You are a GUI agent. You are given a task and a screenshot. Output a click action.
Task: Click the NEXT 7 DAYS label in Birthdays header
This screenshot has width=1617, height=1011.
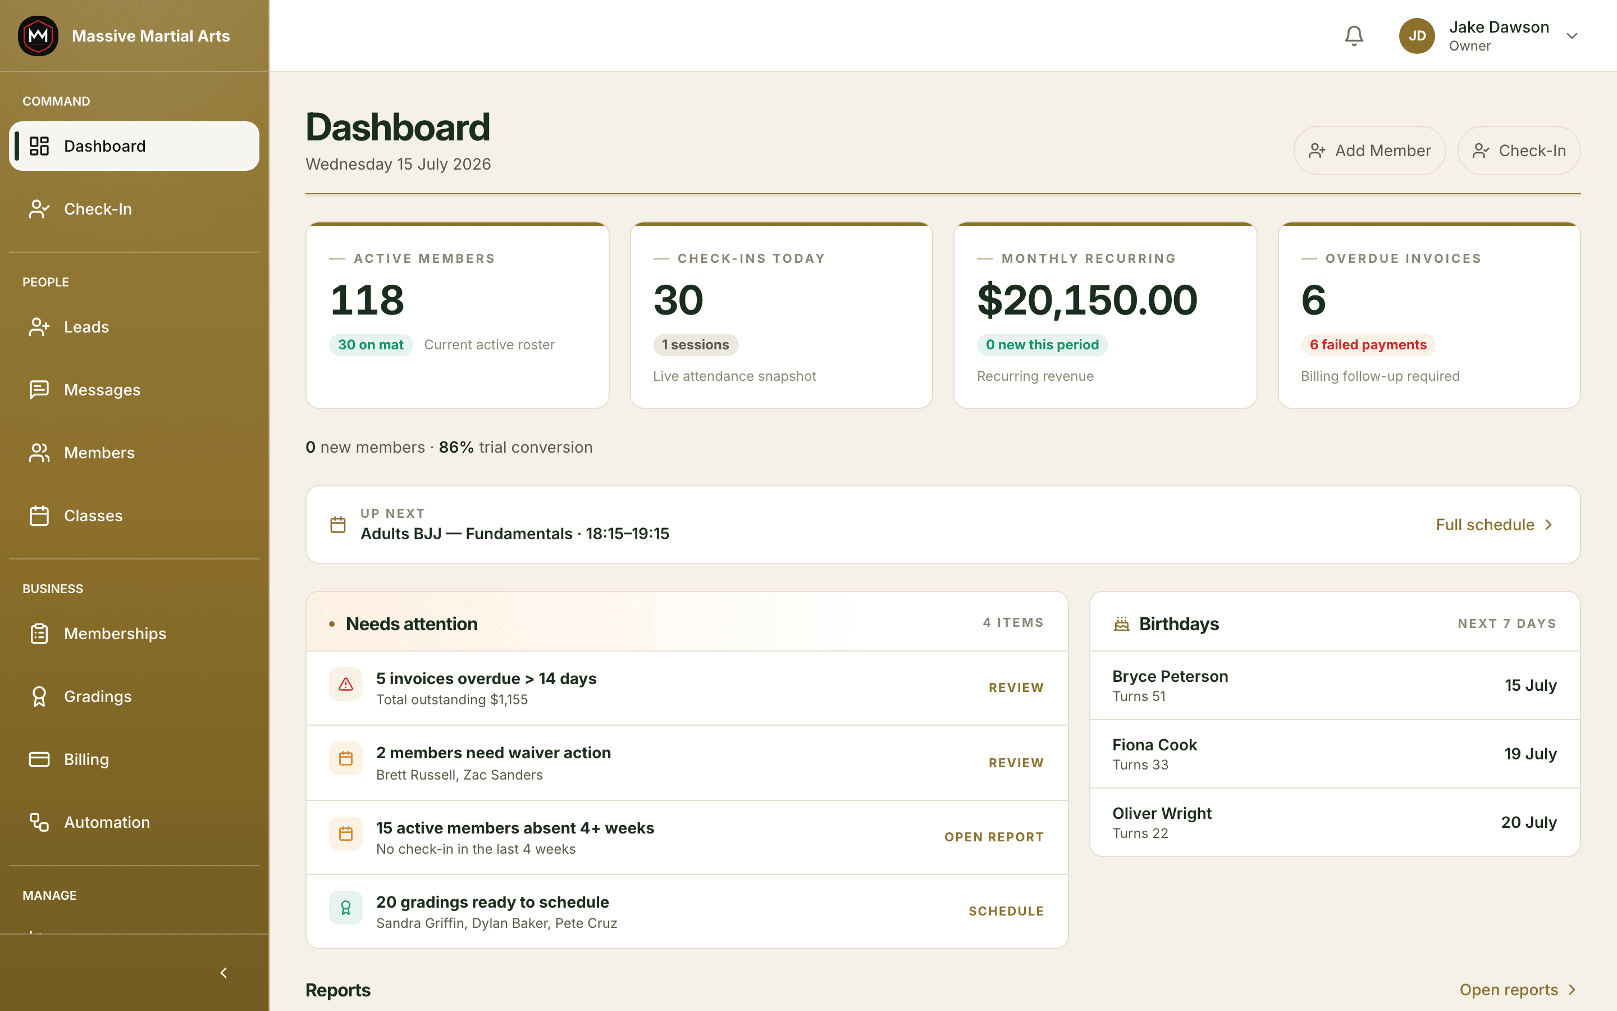[x=1507, y=624]
